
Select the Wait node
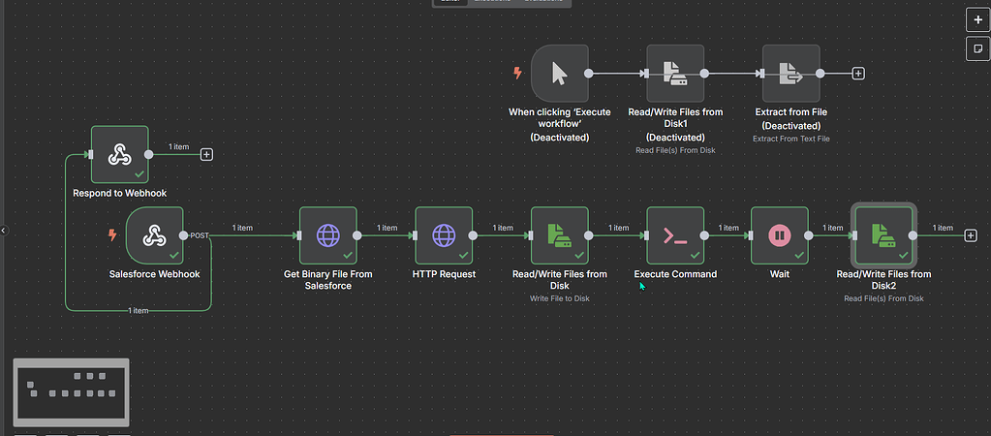coord(780,234)
